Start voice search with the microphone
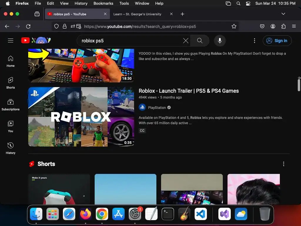The width and height of the screenshot is (301, 226). [x=220, y=41]
